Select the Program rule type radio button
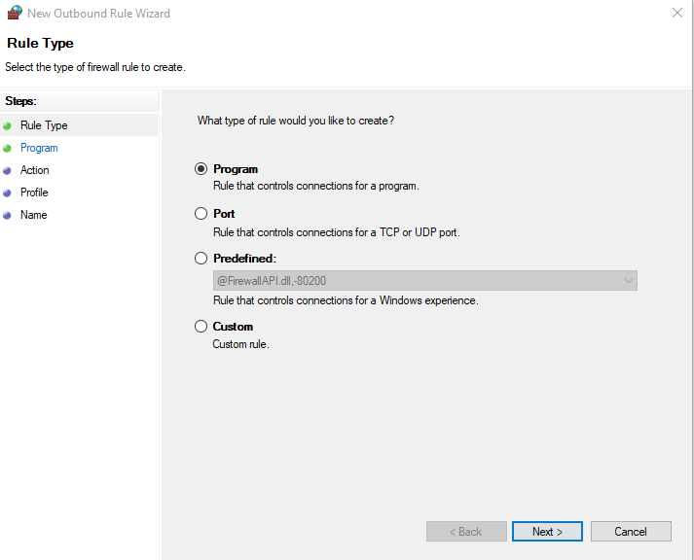 (x=201, y=169)
